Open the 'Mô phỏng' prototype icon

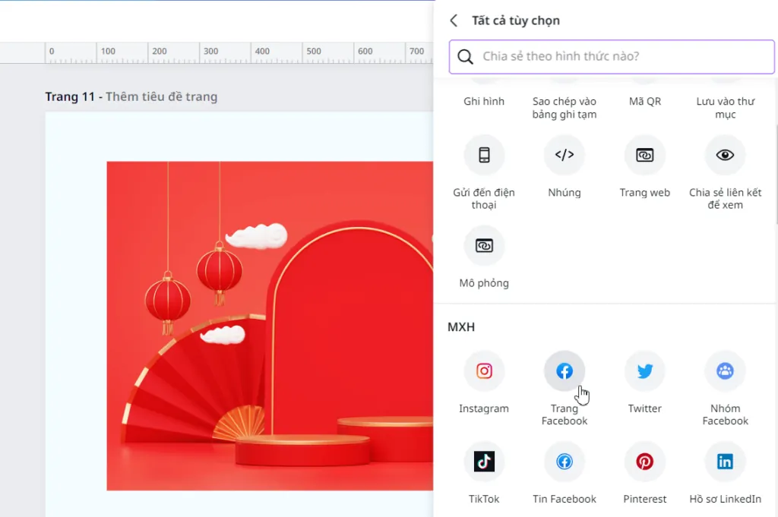484,246
